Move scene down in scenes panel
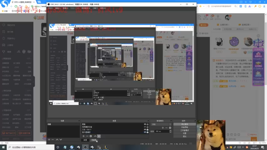Screen dimensions: 267x150 point(61,139)
